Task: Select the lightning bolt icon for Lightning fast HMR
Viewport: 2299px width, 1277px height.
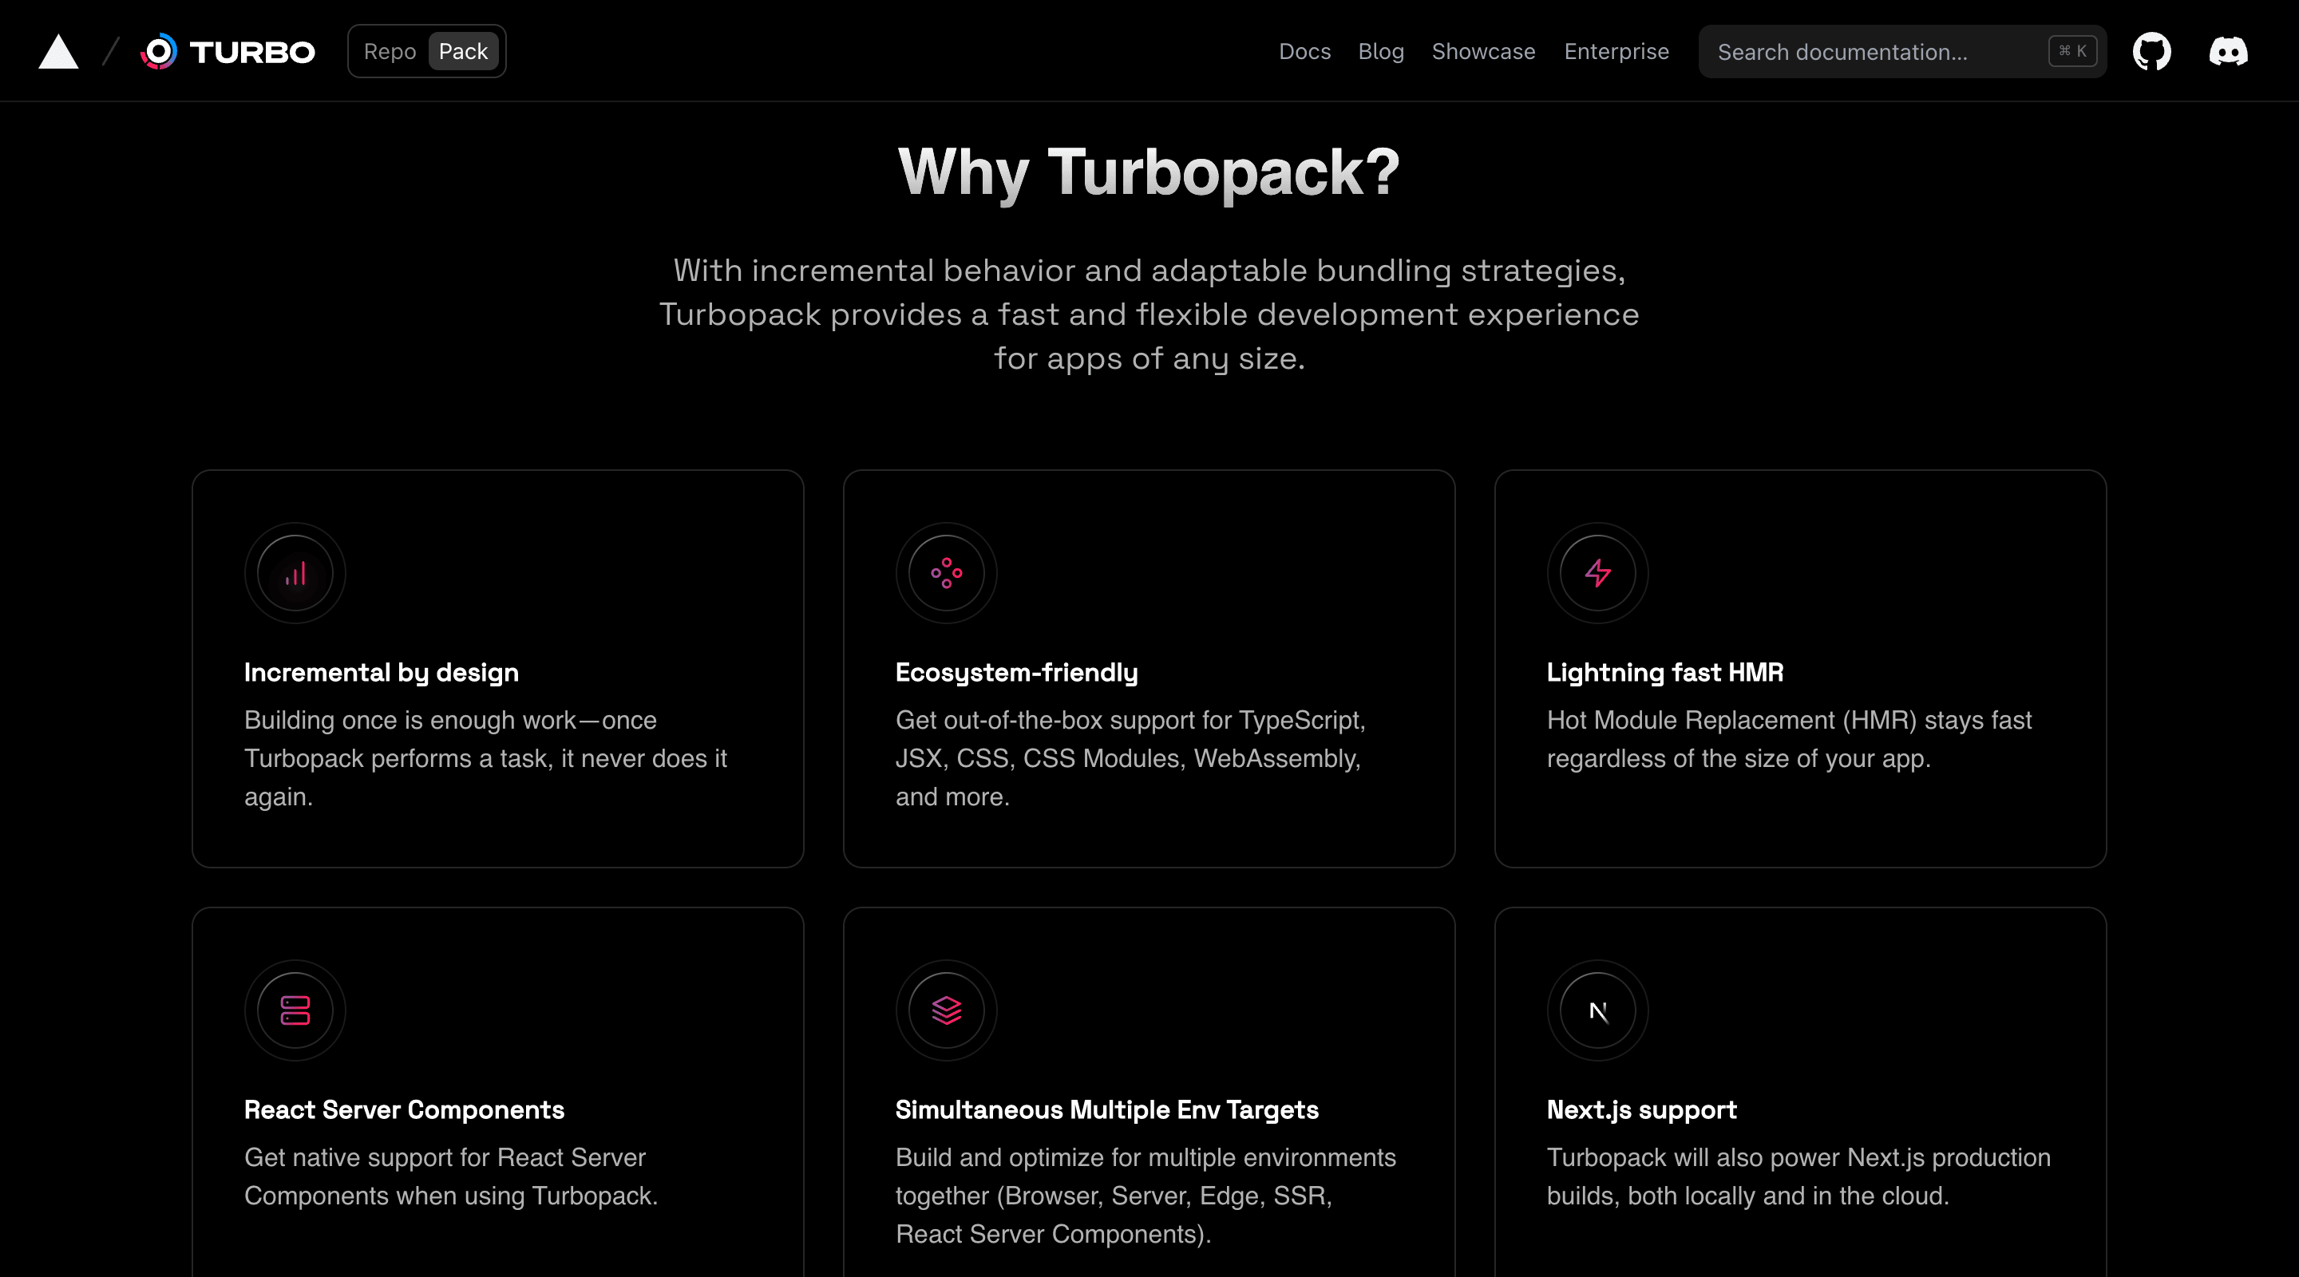Action: point(1596,573)
